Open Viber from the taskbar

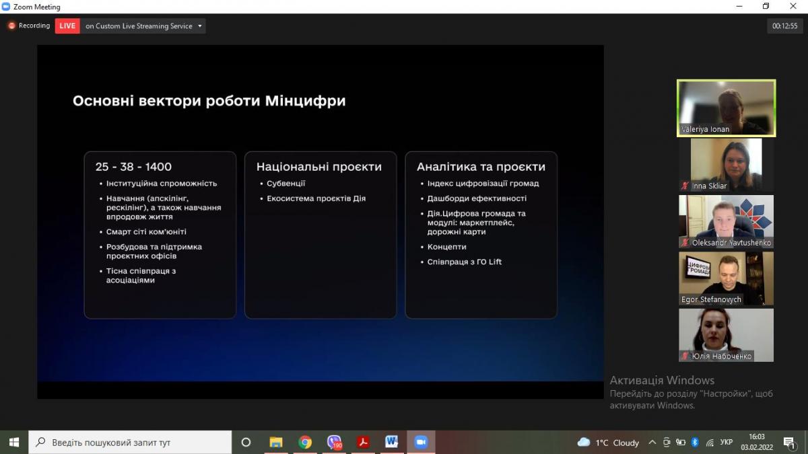(335, 442)
